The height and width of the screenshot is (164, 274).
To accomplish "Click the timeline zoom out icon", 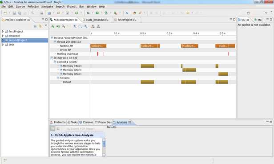I will (80, 26).
